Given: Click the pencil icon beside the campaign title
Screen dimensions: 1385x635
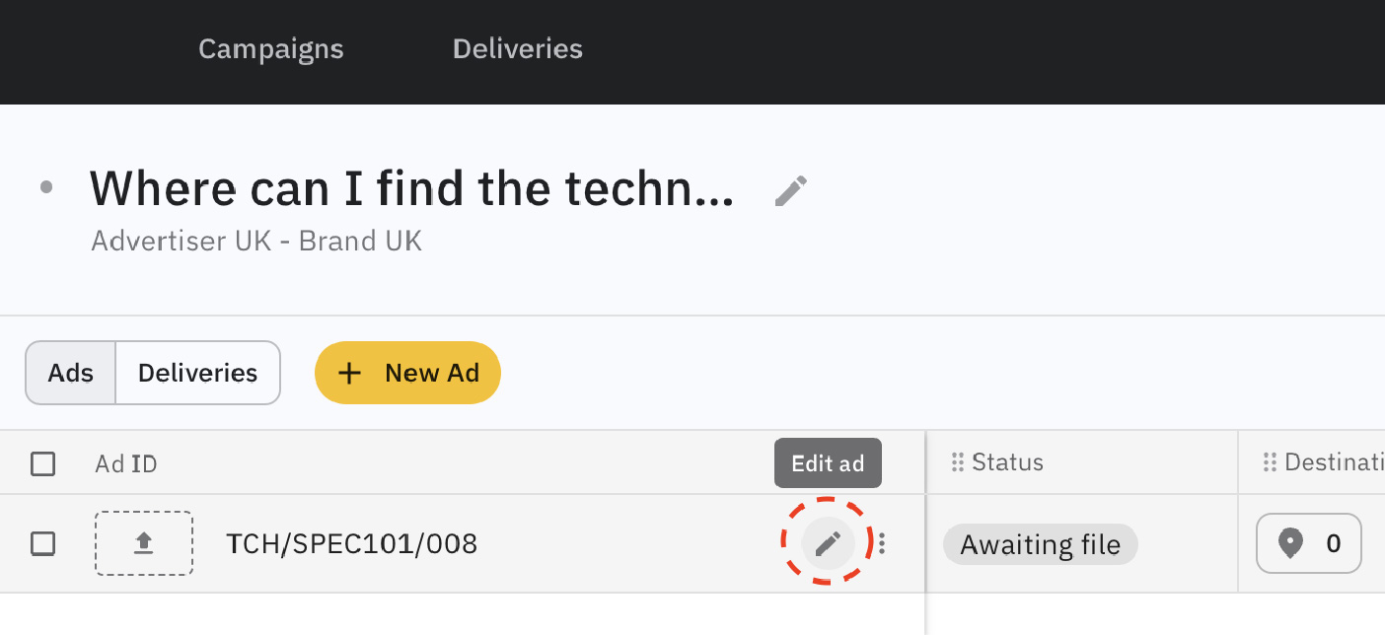Looking at the screenshot, I should click(x=791, y=190).
